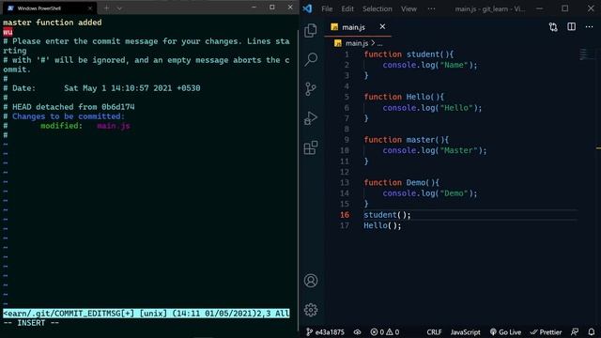601x338 pixels.
Task: Click console.log("Name") in the editor
Action: point(430,65)
